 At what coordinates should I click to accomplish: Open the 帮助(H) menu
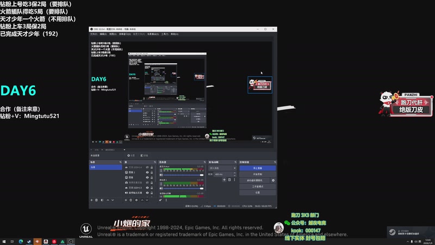coord(175,34)
